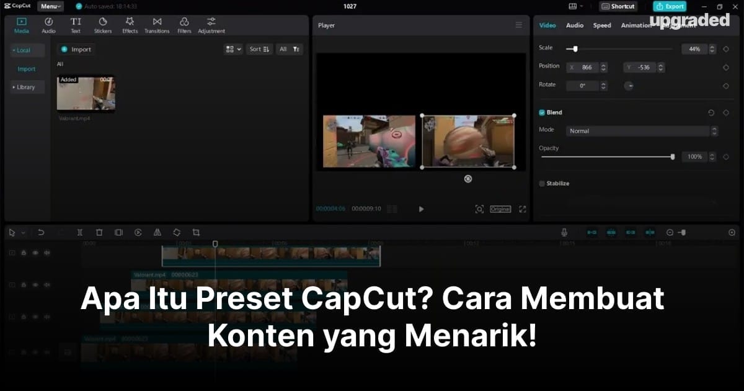Split the clip at the playhead
Screen dimensions: 744x391
pyautogui.click(x=80, y=232)
